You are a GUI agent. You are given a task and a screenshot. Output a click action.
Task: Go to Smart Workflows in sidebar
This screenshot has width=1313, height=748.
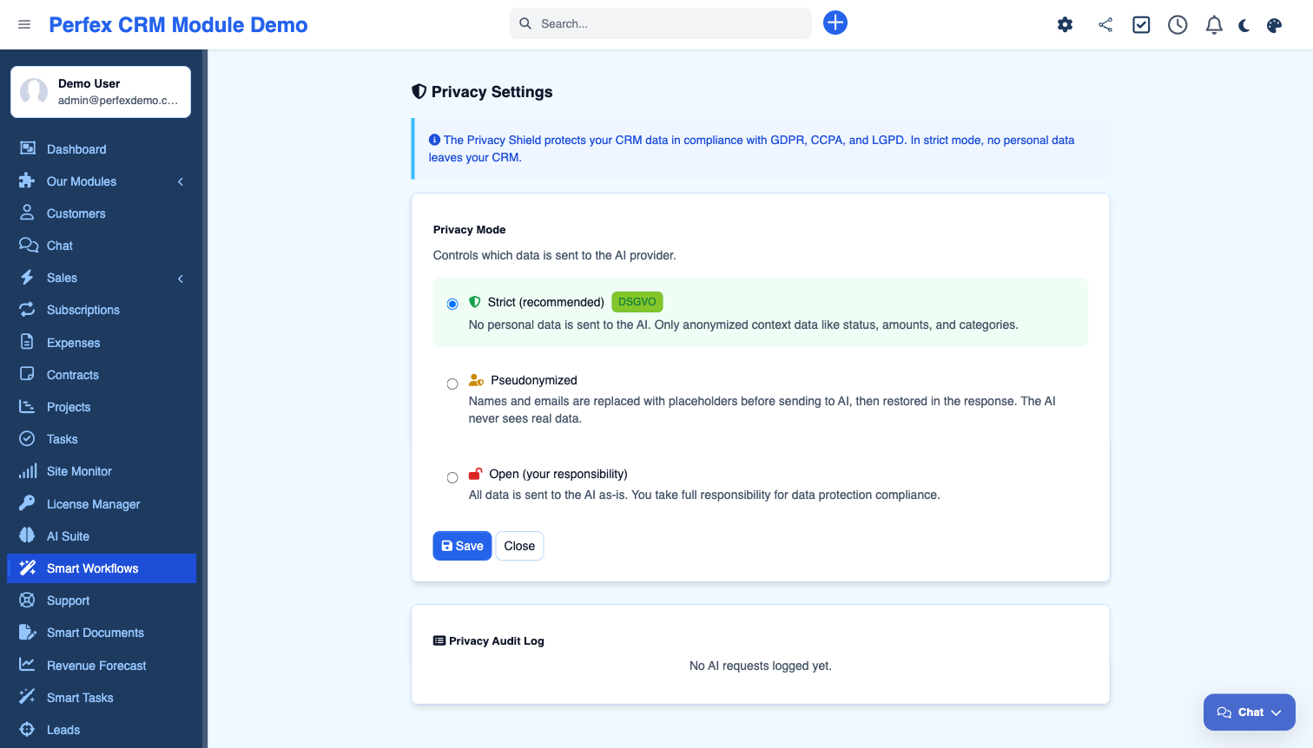coord(92,568)
